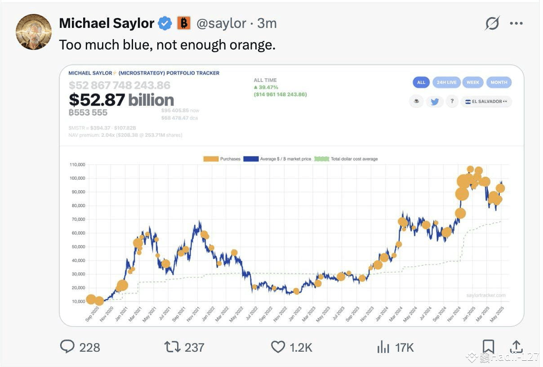Image resolution: width=543 pixels, height=367 pixels.
Task: Bookmark the tweet
Action: point(488,346)
